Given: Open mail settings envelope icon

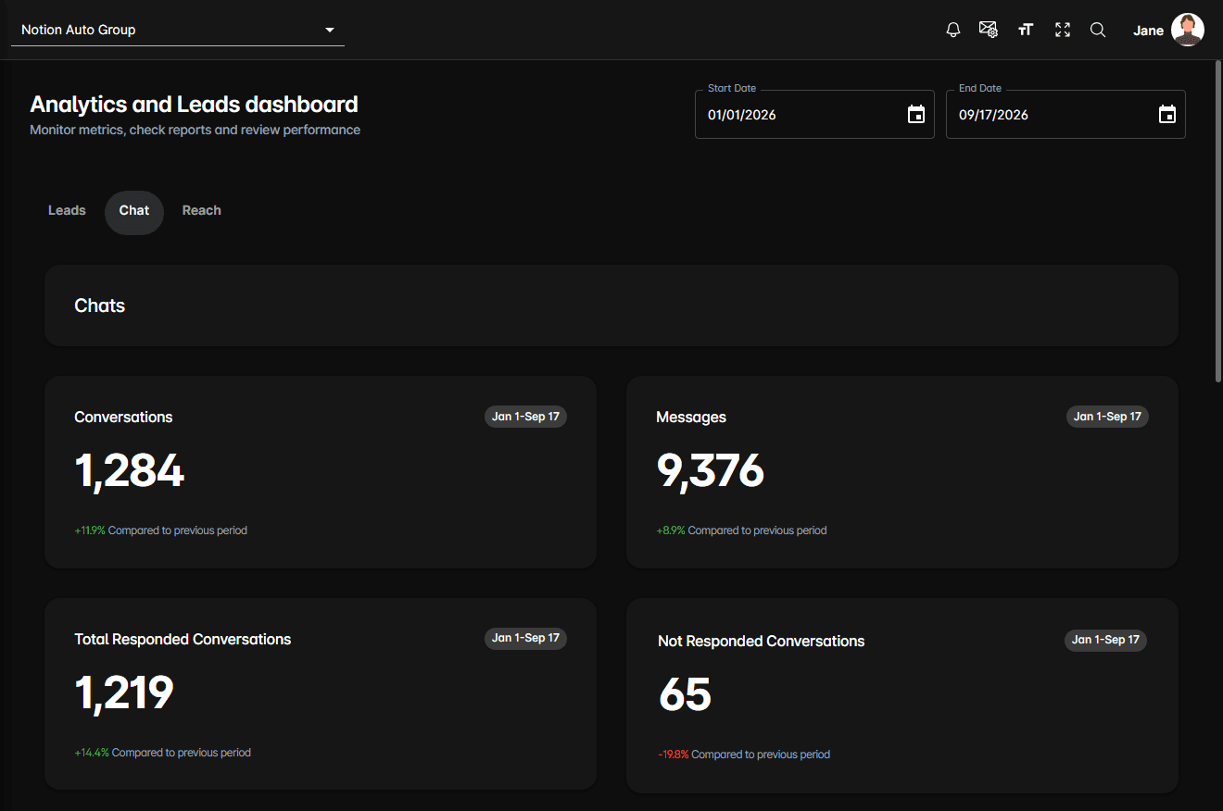Looking at the screenshot, I should coord(989,30).
